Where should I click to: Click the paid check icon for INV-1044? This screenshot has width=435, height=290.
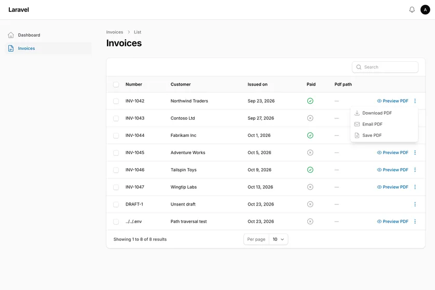[310, 135]
